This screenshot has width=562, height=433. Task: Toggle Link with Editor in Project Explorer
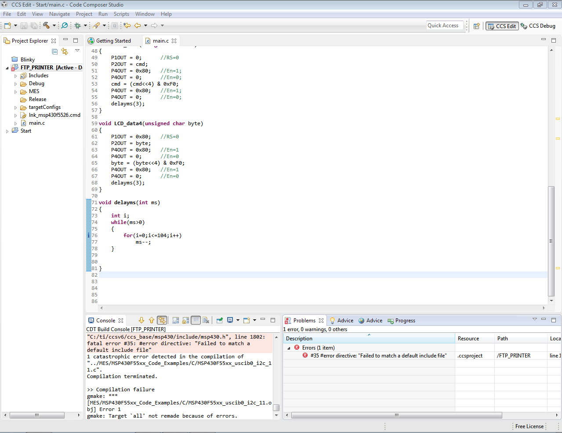65,51
